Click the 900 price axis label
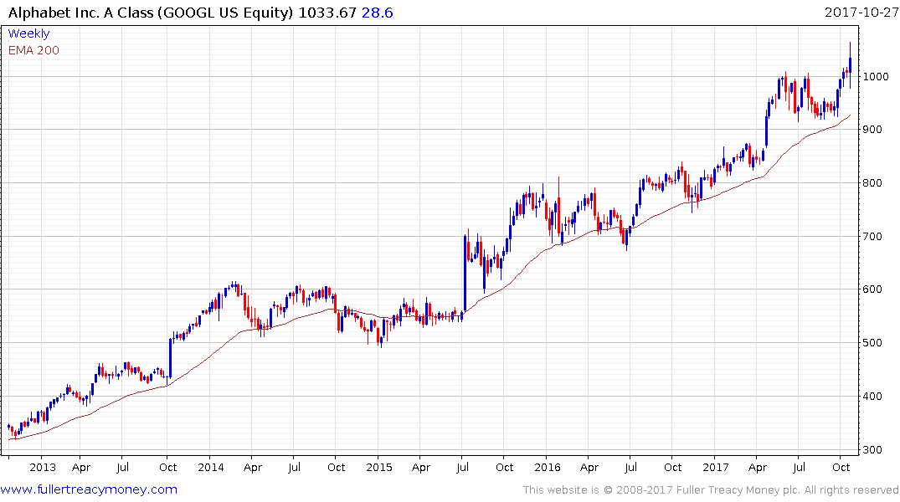 coord(872,130)
